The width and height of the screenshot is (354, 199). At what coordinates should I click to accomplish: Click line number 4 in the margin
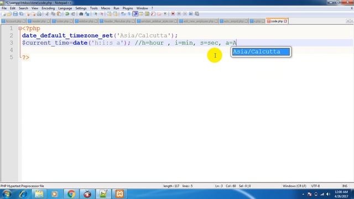coord(11,50)
